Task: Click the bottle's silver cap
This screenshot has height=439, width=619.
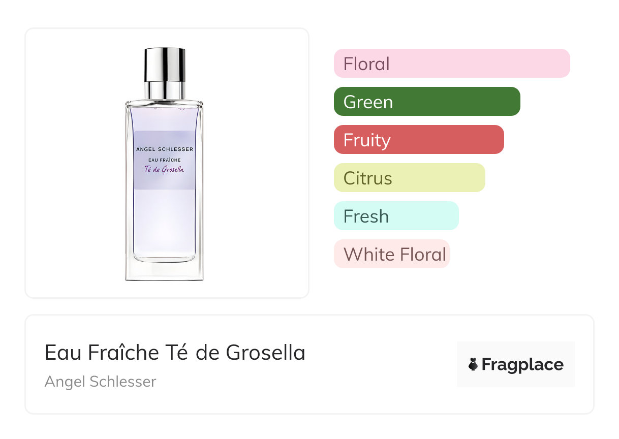Action: click(x=165, y=73)
